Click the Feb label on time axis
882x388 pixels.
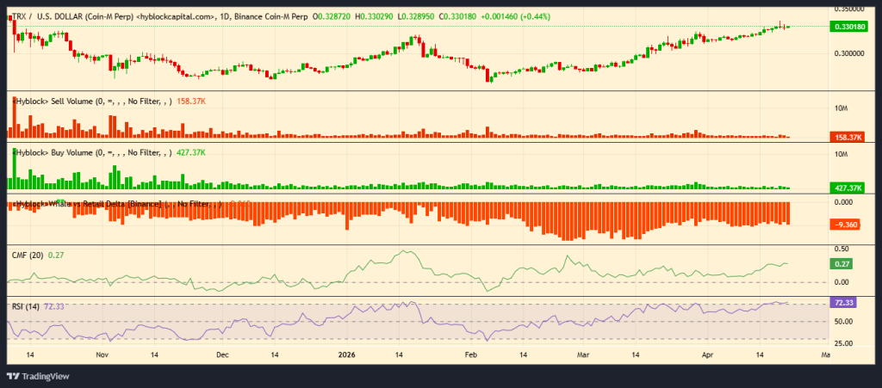[x=469, y=354]
